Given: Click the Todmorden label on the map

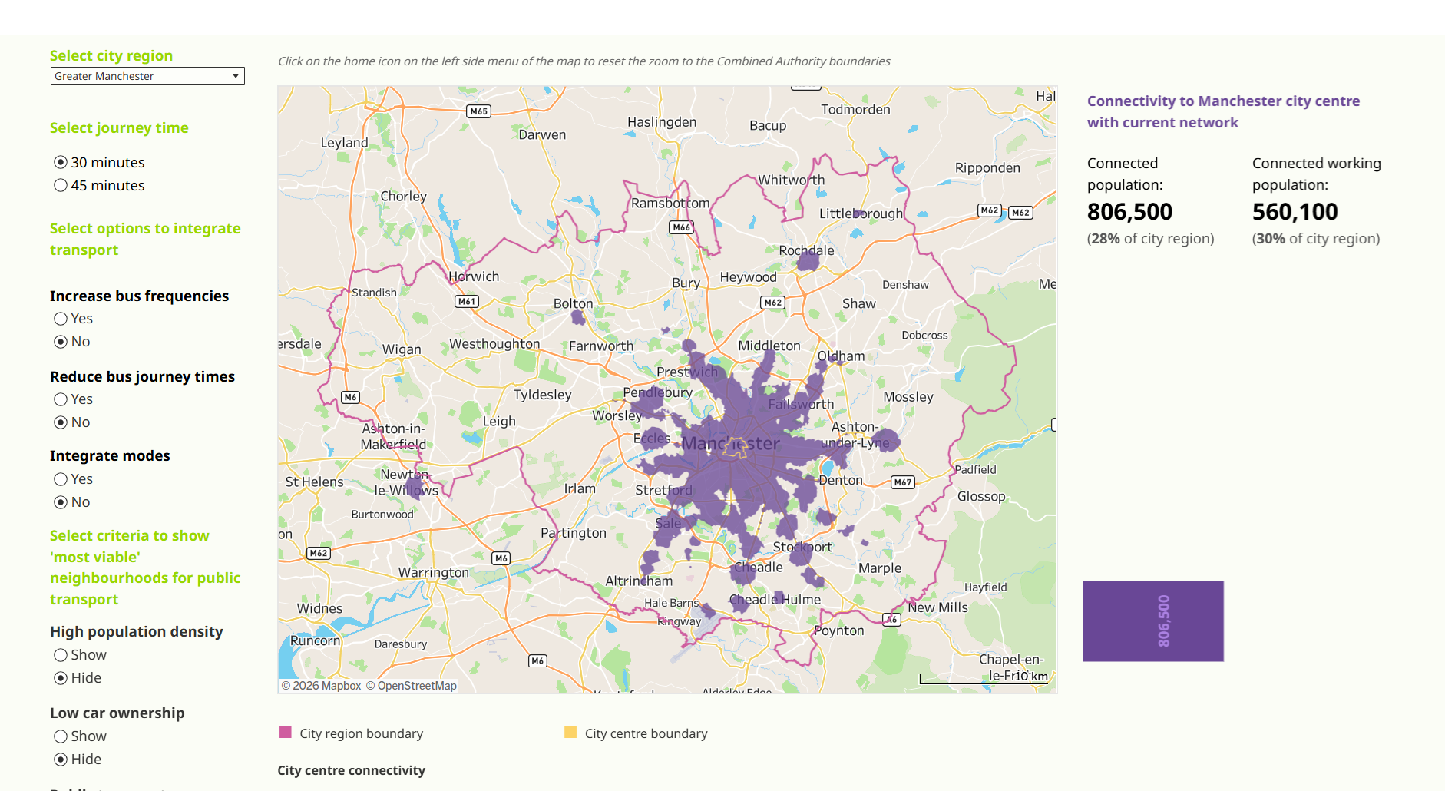Looking at the screenshot, I should 856,110.
